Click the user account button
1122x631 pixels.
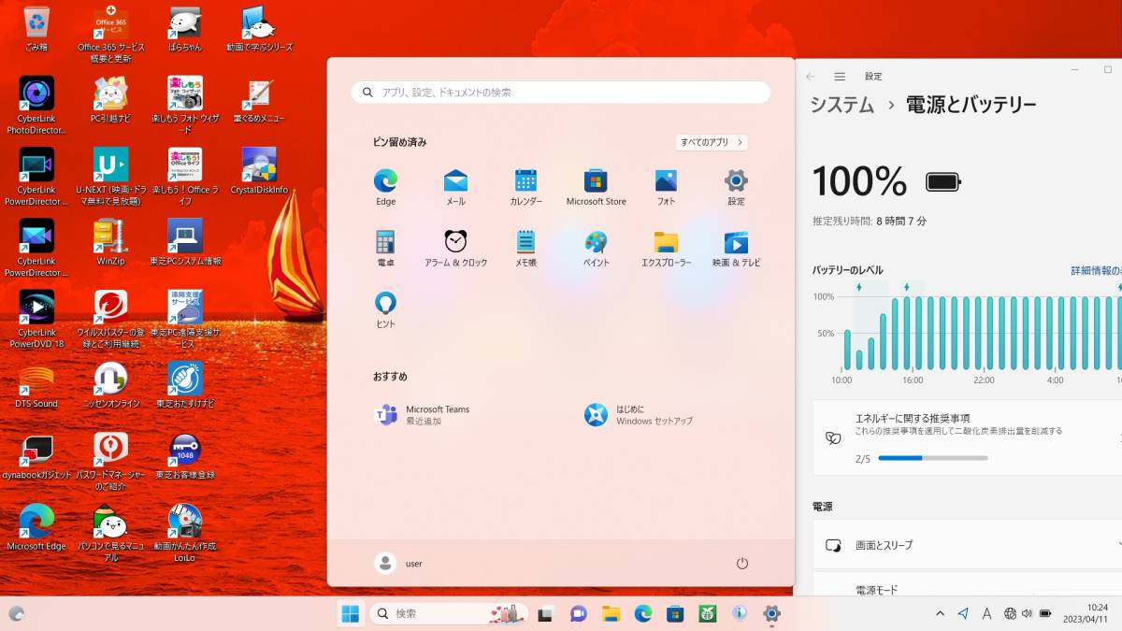pyautogui.click(x=399, y=564)
